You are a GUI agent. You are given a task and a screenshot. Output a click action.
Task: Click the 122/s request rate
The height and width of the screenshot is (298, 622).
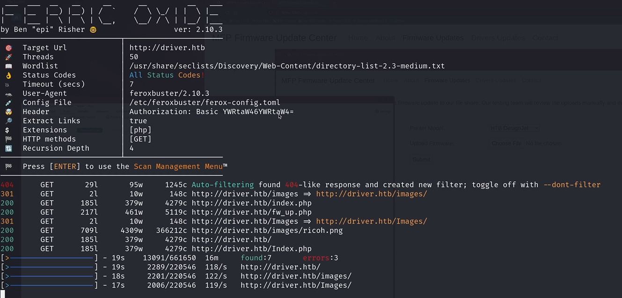tap(216, 276)
